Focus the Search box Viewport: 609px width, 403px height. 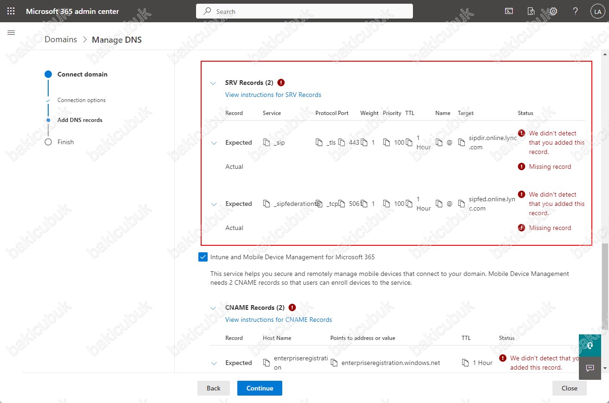pos(304,11)
